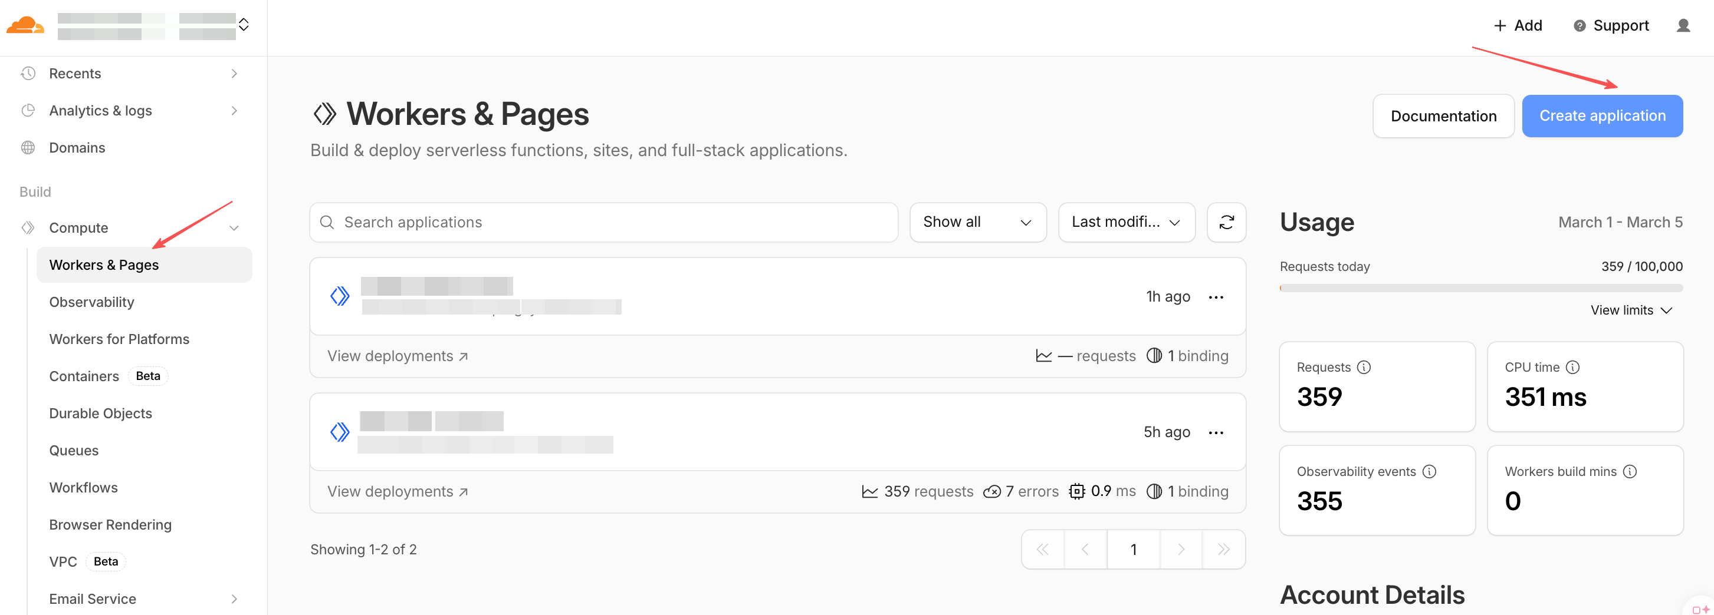This screenshot has height=615, width=1714.
Task: Open Containers Beta page
Action: pyautogui.click(x=109, y=376)
